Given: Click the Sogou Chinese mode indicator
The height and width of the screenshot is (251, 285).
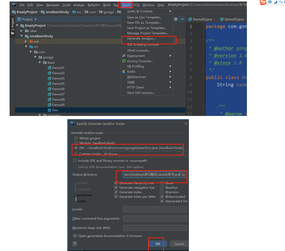Looking at the screenshot, I should coord(270,2).
